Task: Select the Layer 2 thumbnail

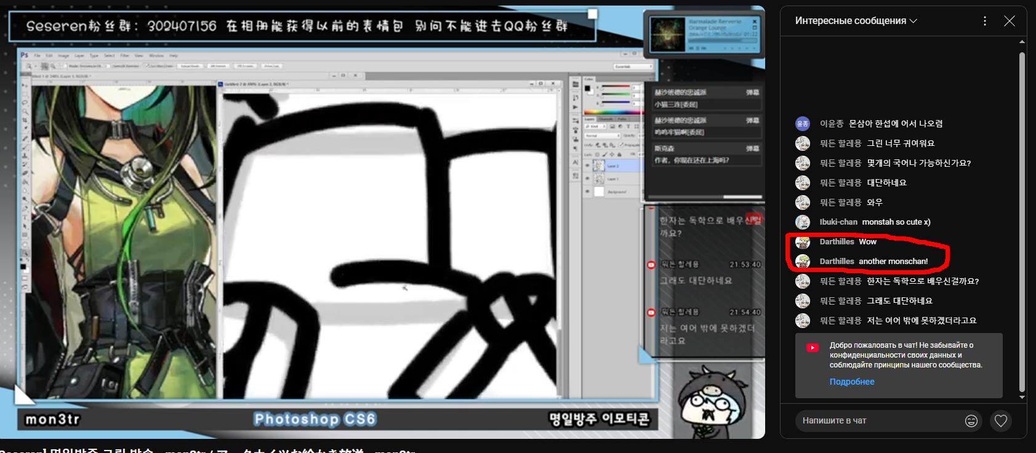Action: (598, 166)
